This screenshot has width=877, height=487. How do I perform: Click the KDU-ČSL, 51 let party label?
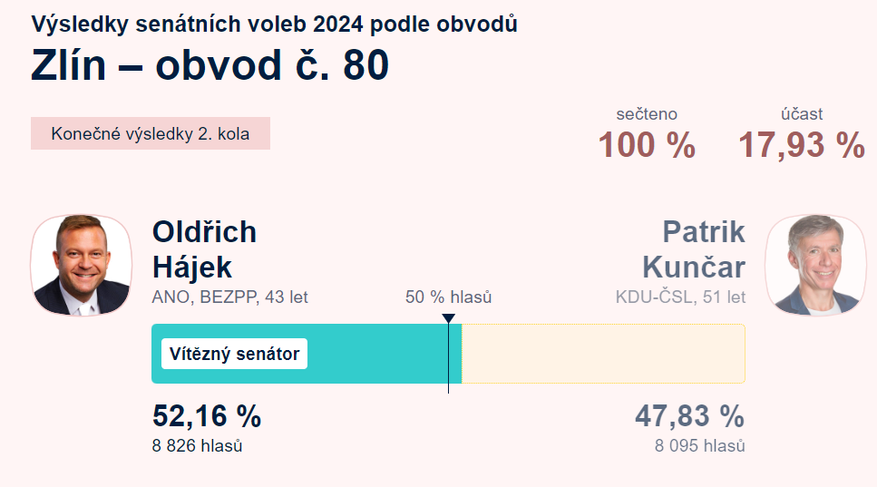[x=680, y=297]
